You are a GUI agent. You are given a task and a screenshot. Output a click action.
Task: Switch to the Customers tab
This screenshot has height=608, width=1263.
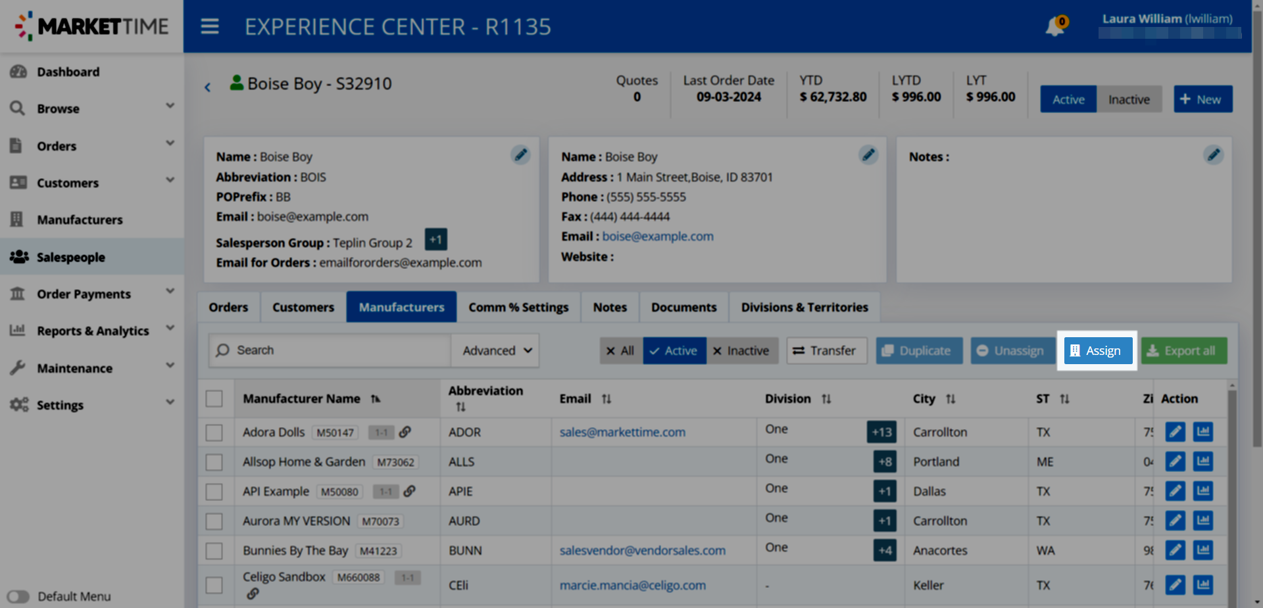[x=303, y=307]
